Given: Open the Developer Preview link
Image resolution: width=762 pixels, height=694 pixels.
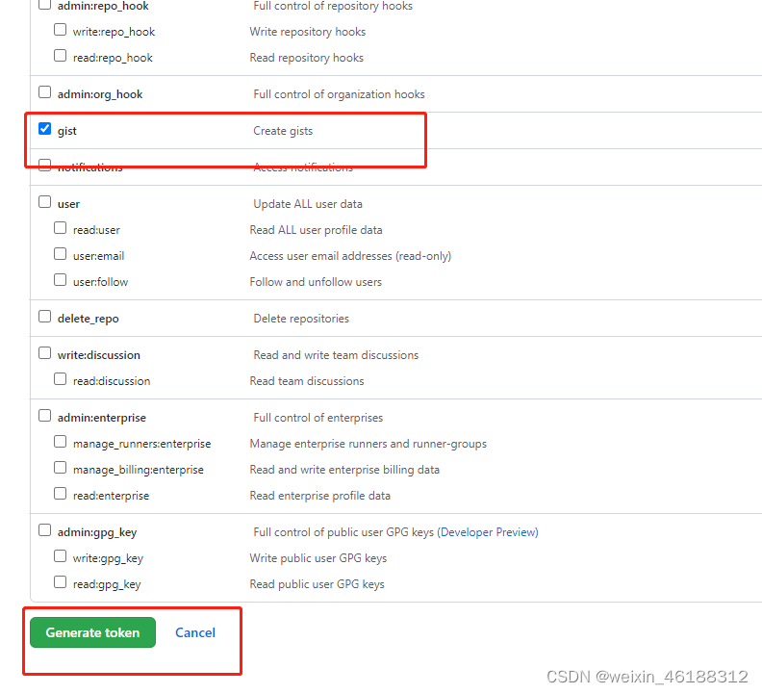Looking at the screenshot, I should [x=488, y=532].
